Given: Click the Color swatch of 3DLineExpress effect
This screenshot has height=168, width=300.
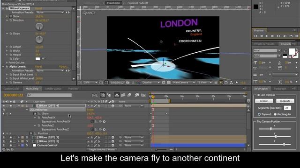Looking at the screenshot, I should click(37, 59).
